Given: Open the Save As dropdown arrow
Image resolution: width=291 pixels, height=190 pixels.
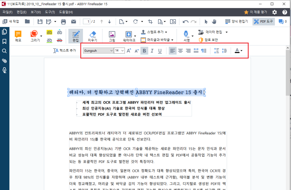Looking at the screenshot, I should (55, 22).
